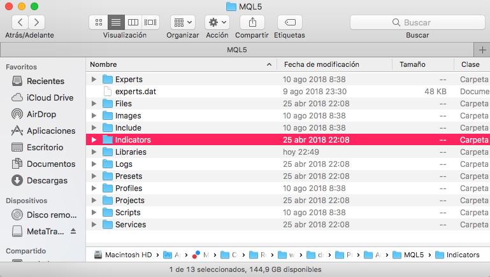Open AirDrop in the sidebar
Image resolution: width=490 pixels, height=277 pixels.
tap(34, 114)
